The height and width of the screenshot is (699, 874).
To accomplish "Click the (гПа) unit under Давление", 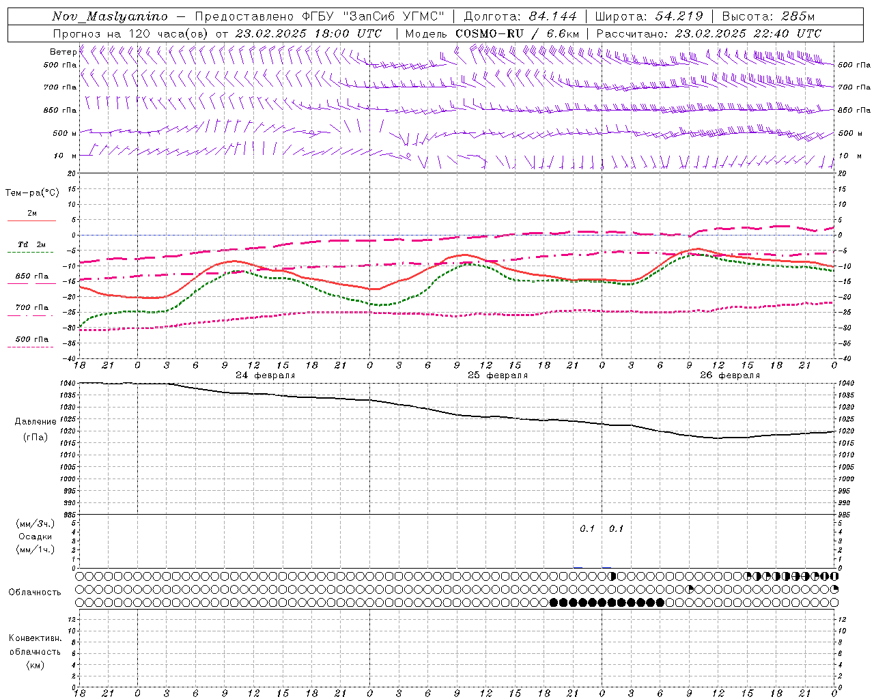I will pyautogui.click(x=36, y=437).
